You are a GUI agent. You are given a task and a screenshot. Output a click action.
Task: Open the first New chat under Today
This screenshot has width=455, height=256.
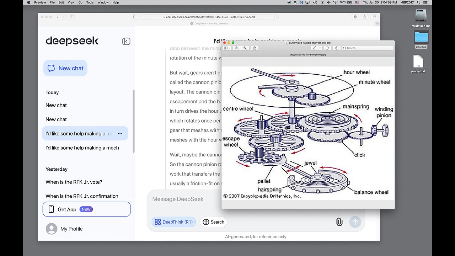56,105
